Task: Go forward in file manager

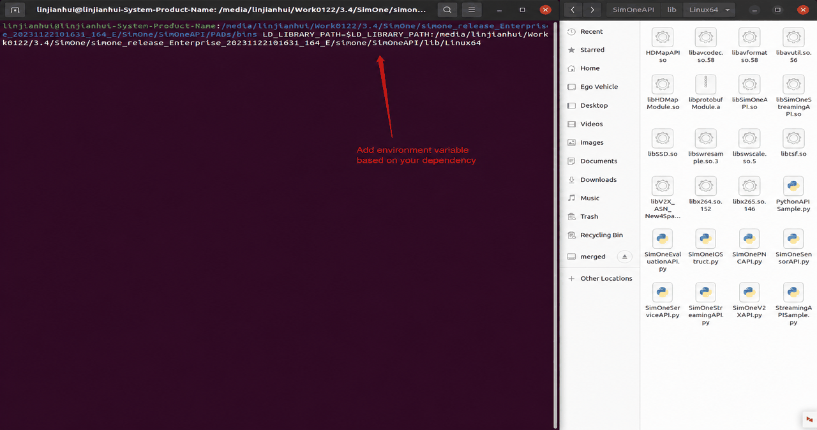Action: (593, 10)
